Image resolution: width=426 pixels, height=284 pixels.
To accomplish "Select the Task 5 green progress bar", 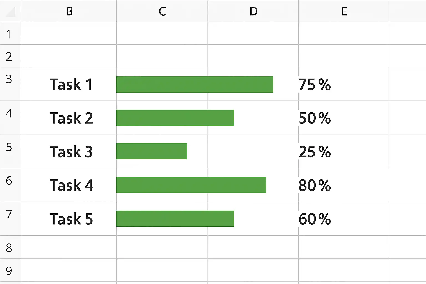I will coord(175,219).
